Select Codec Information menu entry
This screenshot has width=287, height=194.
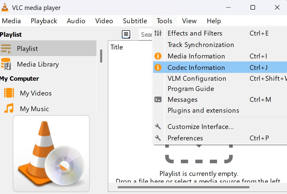(220, 67)
